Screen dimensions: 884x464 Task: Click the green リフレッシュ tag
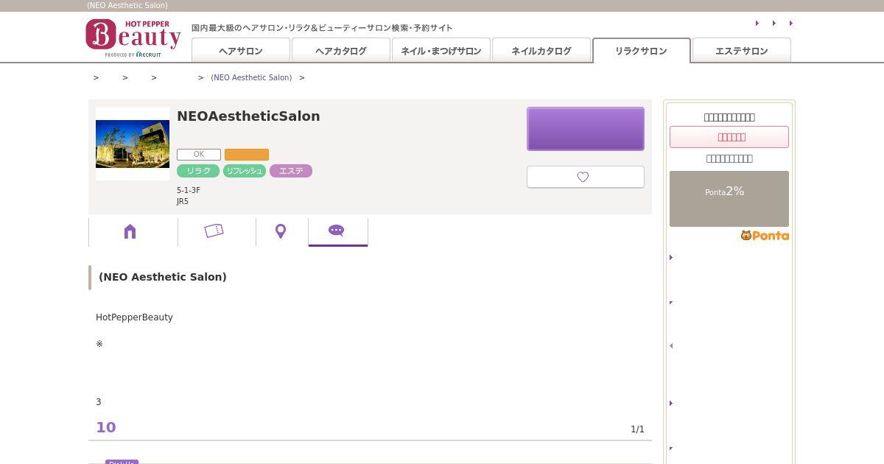(x=245, y=171)
